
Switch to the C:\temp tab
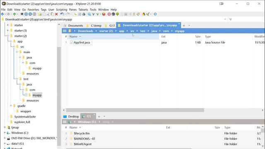[x=94, y=26]
